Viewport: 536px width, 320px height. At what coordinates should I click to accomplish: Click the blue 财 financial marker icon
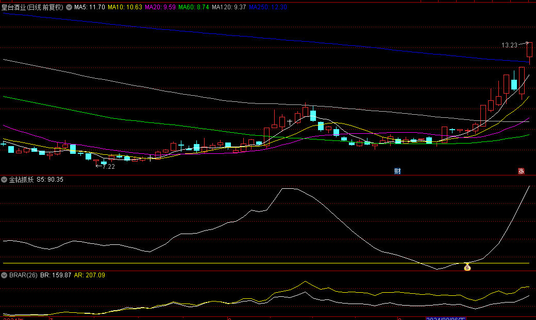pos(397,171)
